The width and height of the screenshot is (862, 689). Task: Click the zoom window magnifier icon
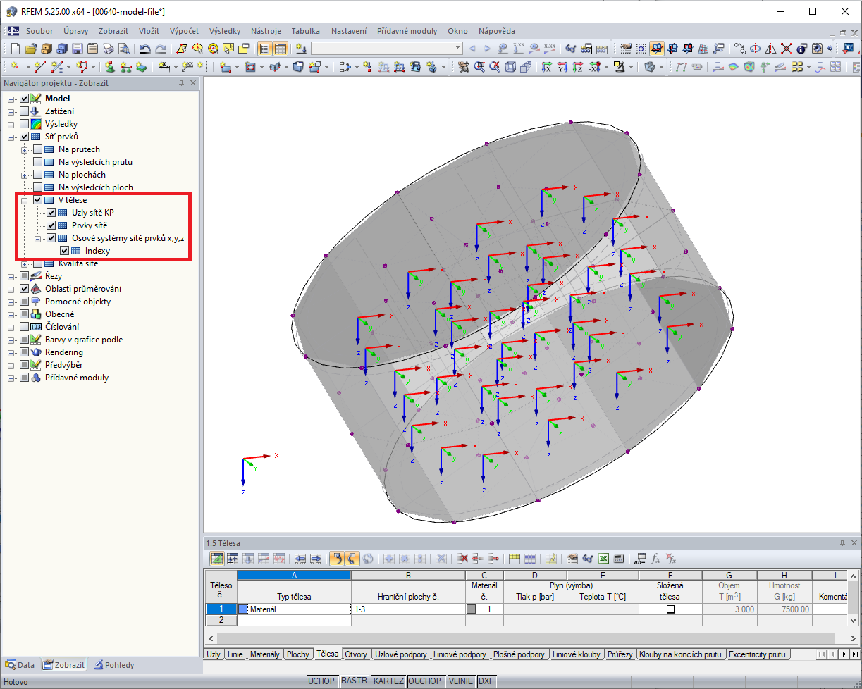pyautogui.click(x=479, y=67)
